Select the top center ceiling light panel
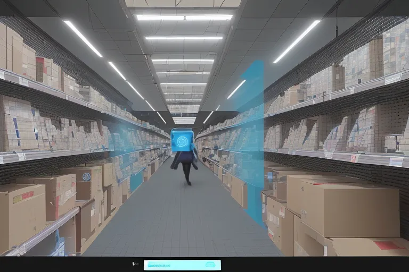This screenshot has height=272, width=409. (x=184, y=17)
